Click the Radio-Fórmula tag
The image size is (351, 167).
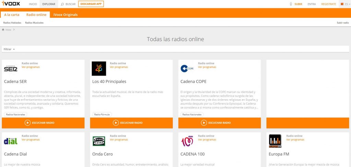[102, 114]
